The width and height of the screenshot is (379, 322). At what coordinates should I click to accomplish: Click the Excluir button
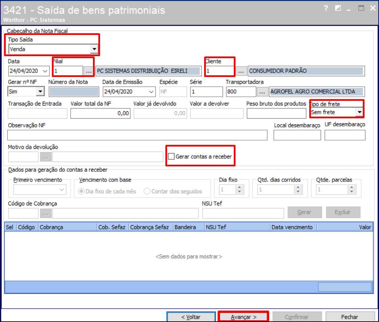pos(343,212)
